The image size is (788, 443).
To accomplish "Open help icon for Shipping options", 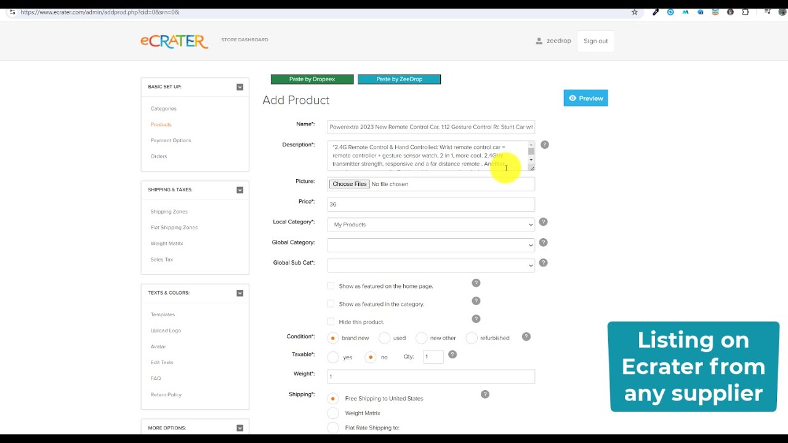I will [485, 394].
